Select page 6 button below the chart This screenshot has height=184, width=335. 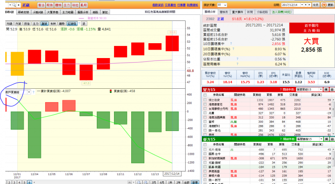click(x=29, y=182)
